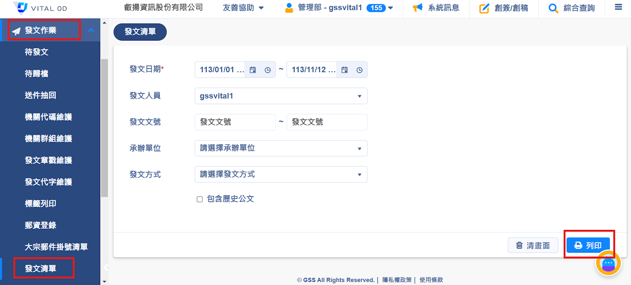Open the chatbot assistant bubble
631x285 pixels.
click(x=608, y=263)
